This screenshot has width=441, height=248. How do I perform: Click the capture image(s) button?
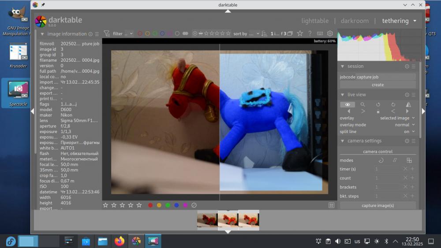click(x=378, y=205)
